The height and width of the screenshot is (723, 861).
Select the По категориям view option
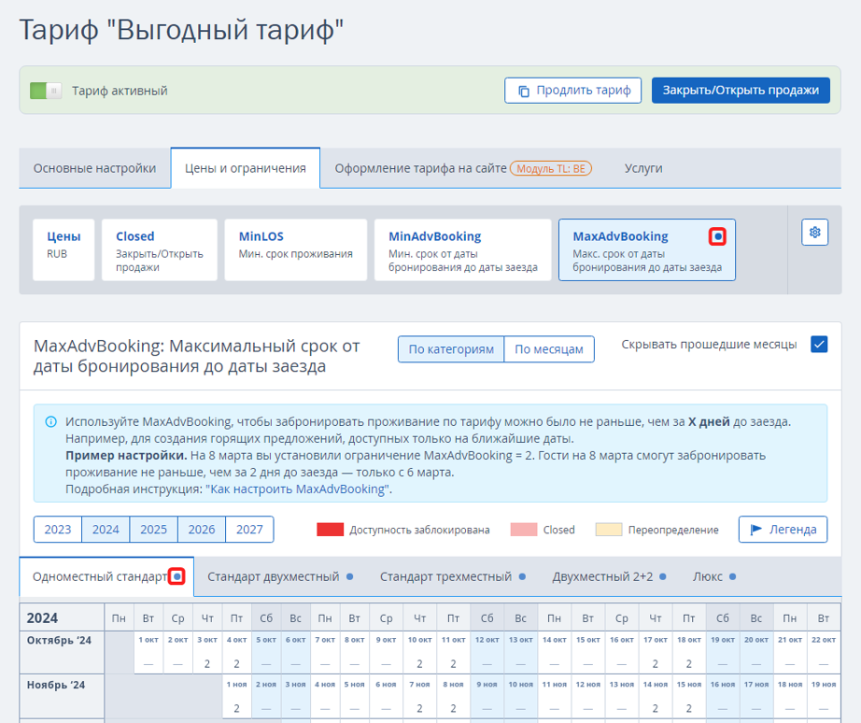[451, 349]
